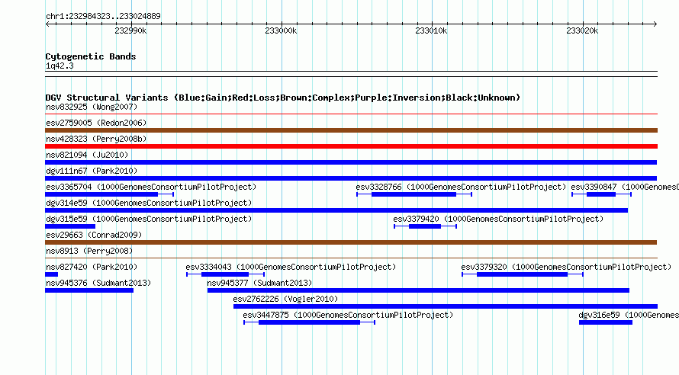Viewport: 679px width, 375px height.
Task: Click the blue nsv821094 gain bar
Action: pos(351,162)
